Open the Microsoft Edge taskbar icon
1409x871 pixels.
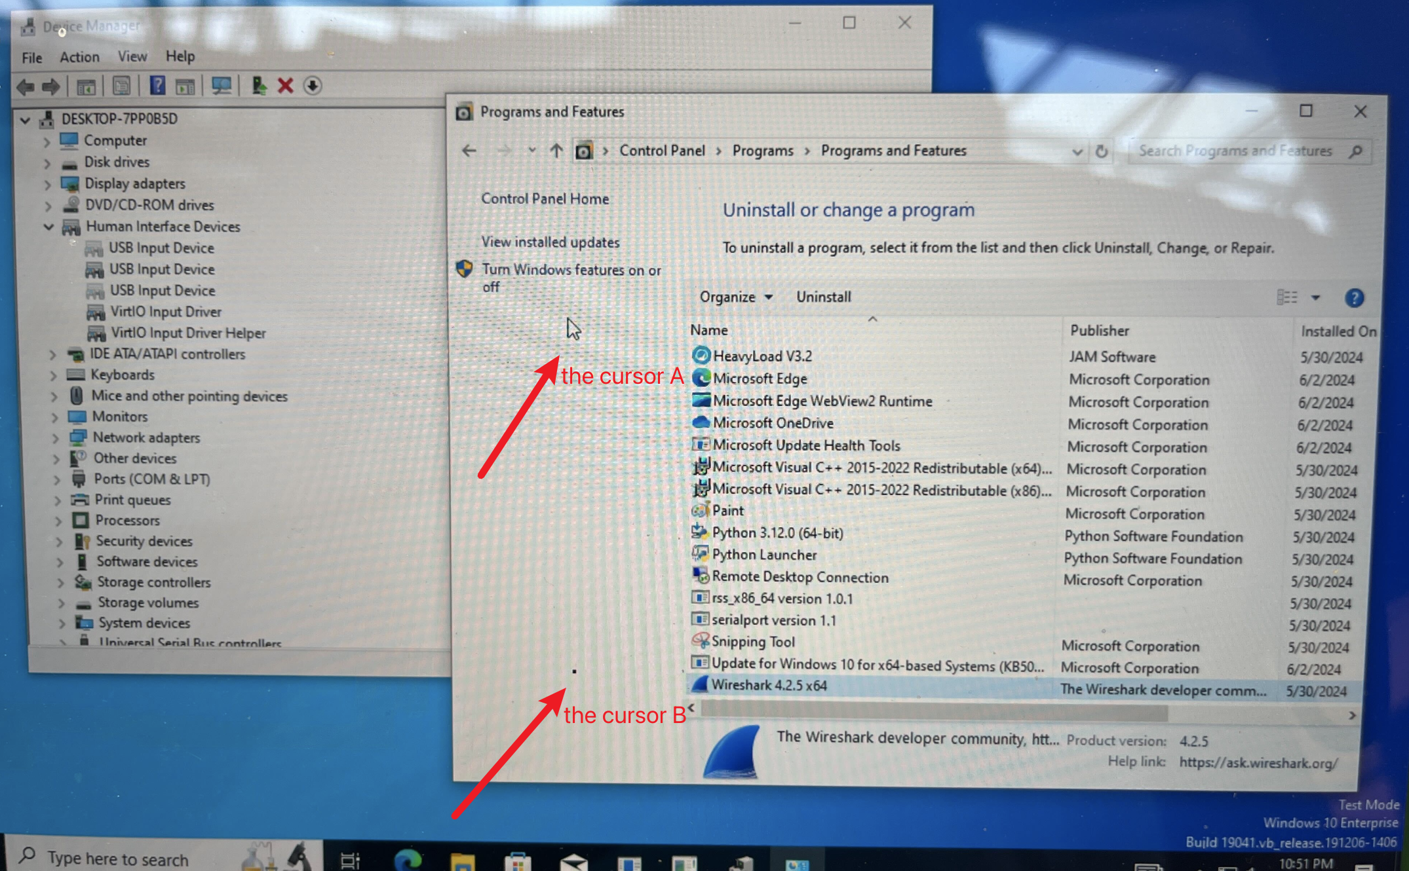tap(408, 859)
